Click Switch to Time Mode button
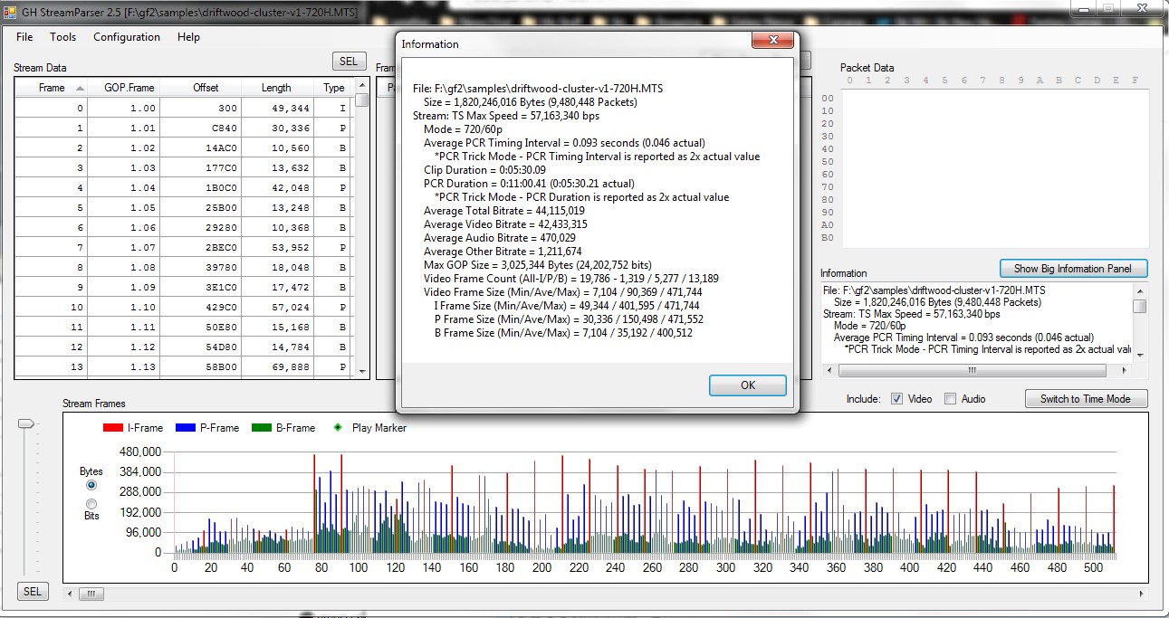 click(1086, 398)
